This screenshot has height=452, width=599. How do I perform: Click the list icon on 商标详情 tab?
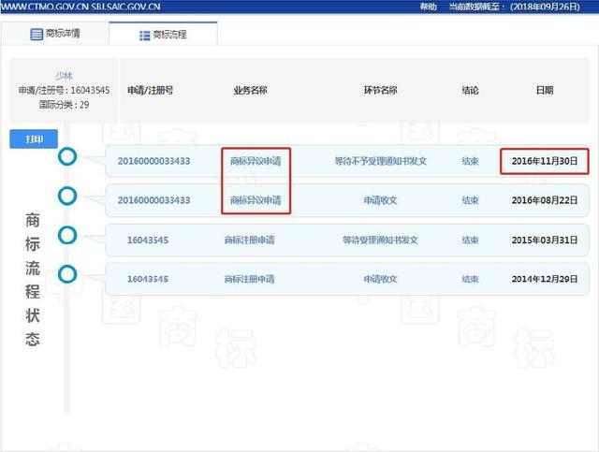click(x=37, y=35)
